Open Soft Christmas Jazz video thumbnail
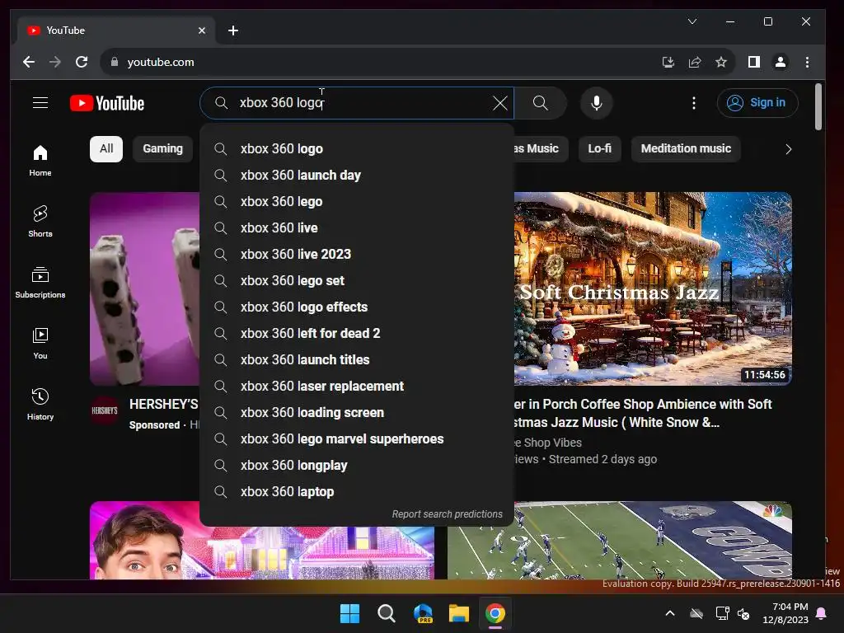The height and width of the screenshot is (633, 844). (x=653, y=288)
